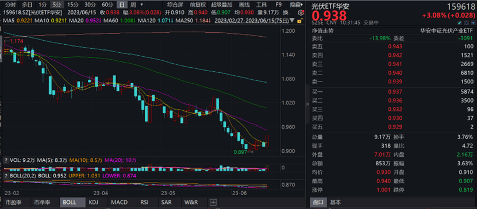Open chart settings gear icon

301,13
